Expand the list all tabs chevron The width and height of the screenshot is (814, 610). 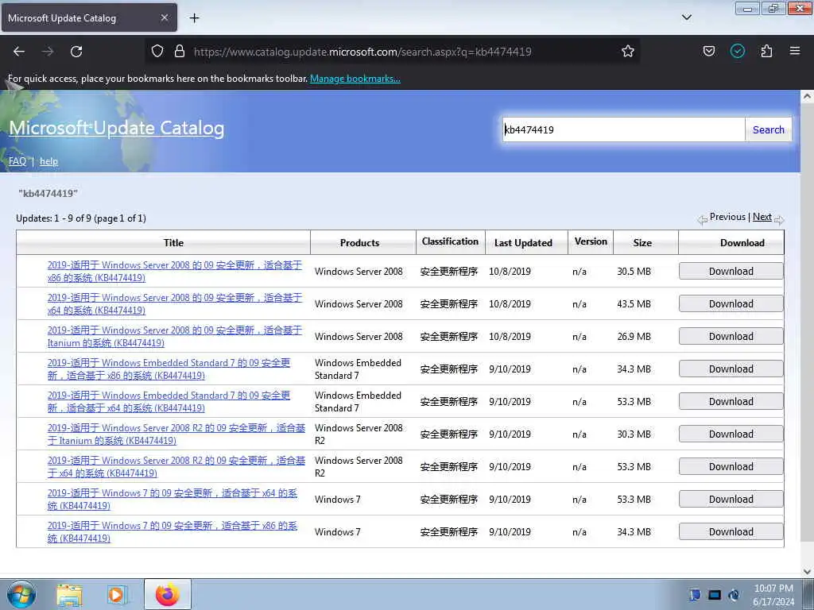686,17
